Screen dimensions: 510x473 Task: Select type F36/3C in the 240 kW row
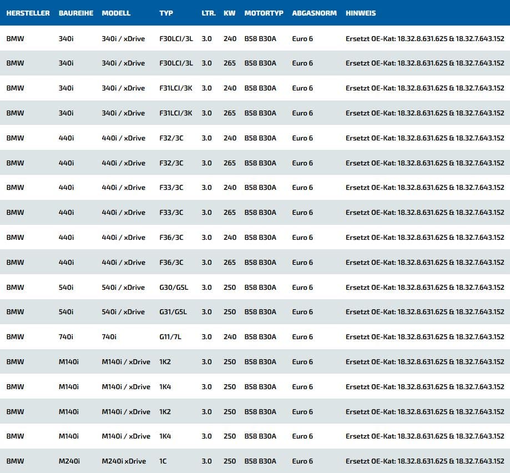(x=171, y=238)
